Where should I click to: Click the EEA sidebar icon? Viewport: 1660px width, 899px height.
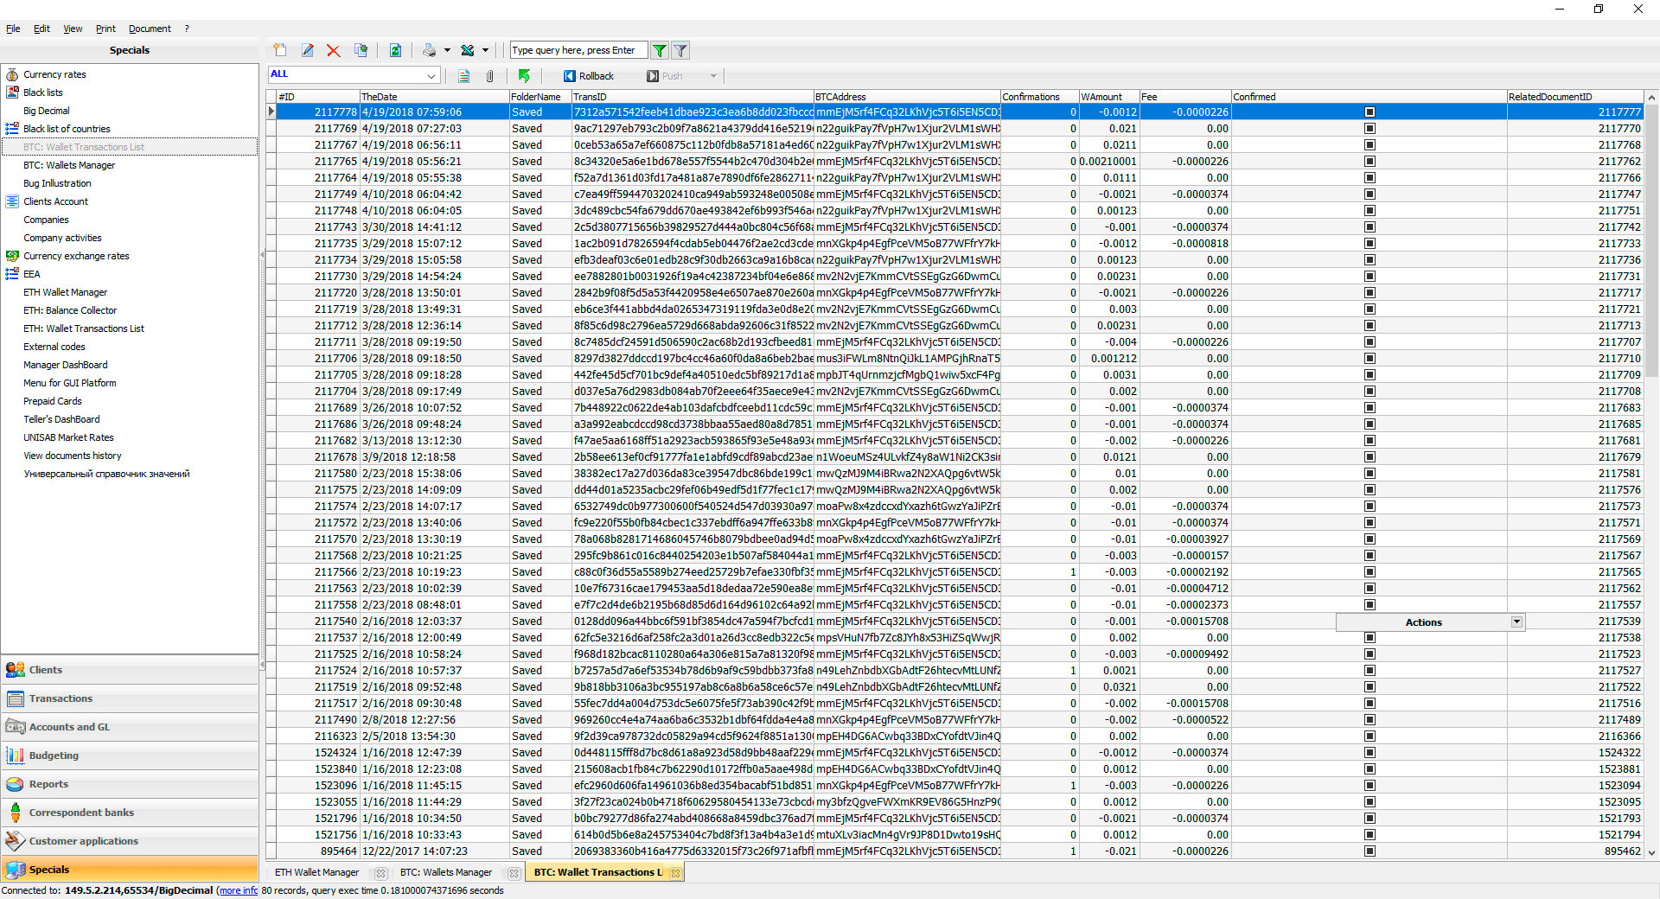pos(12,274)
